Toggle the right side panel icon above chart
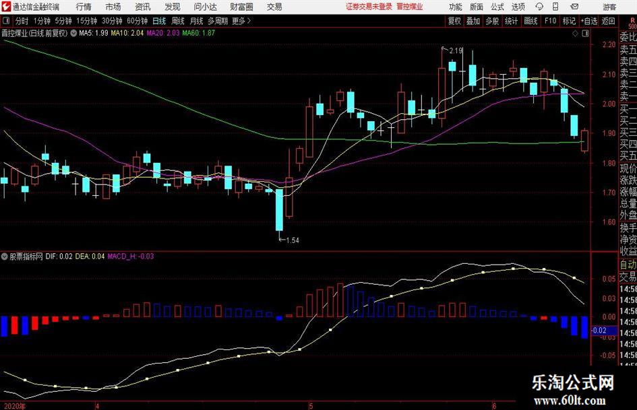The image size is (637, 410). coord(585,34)
